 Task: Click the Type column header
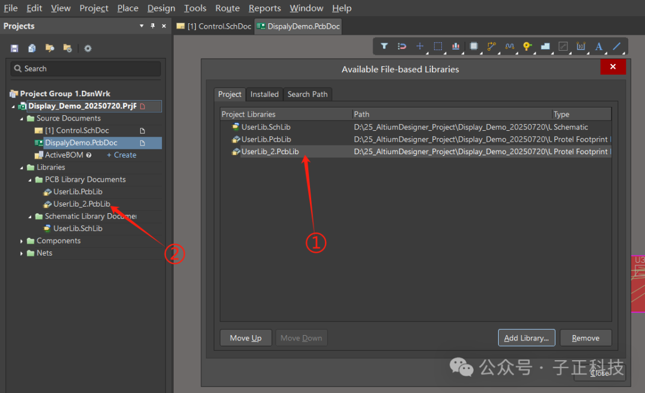(x=582, y=114)
